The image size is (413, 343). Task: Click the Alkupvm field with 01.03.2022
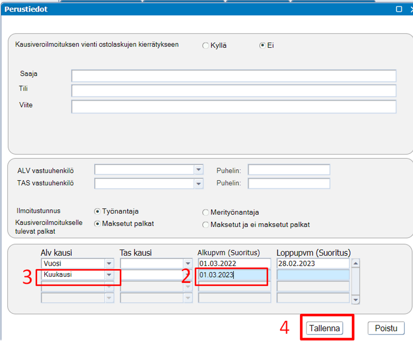234,263
